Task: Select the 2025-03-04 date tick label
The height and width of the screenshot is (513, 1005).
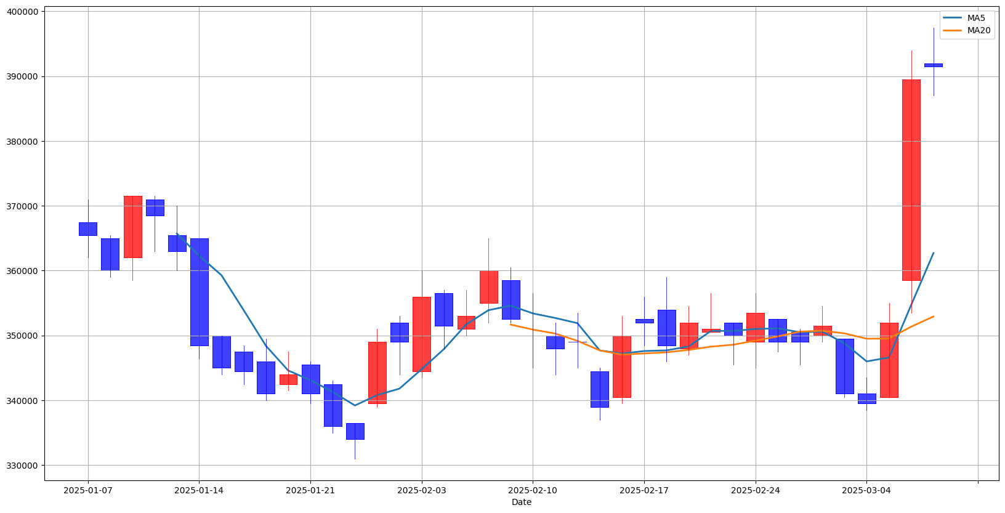Action: tap(866, 490)
